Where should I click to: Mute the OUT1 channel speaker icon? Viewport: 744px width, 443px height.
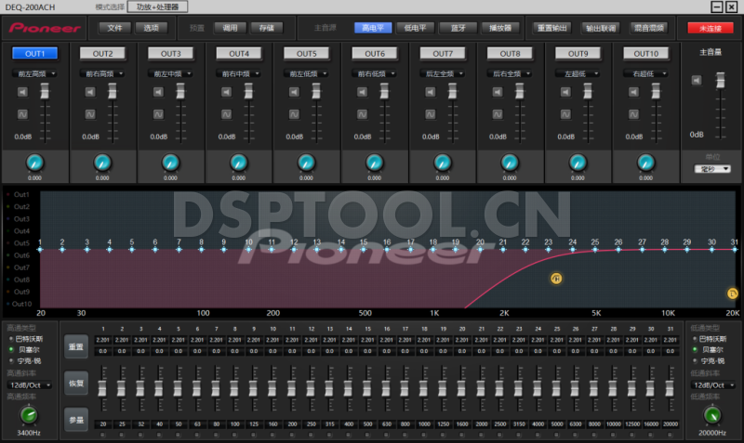pos(22,92)
